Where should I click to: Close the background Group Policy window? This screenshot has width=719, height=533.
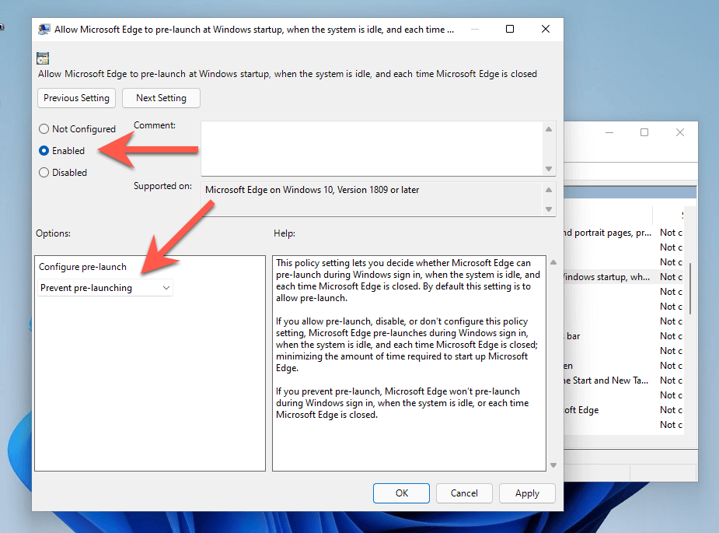[680, 132]
